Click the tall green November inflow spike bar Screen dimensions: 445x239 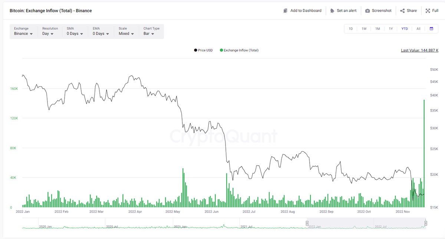[x=424, y=153]
